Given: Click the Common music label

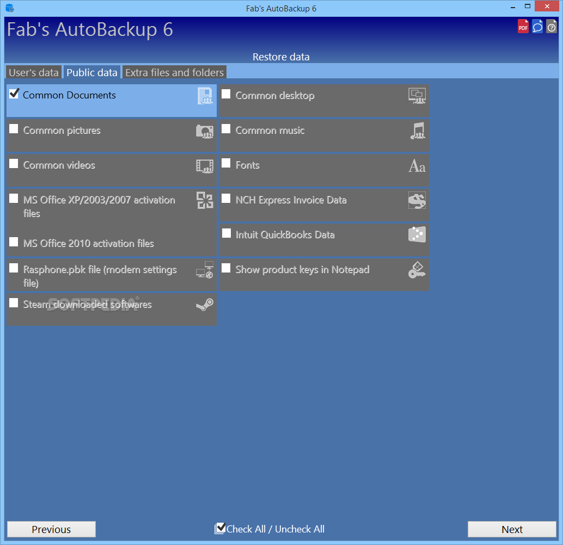Looking at the screenshot, I should point(270,130).
